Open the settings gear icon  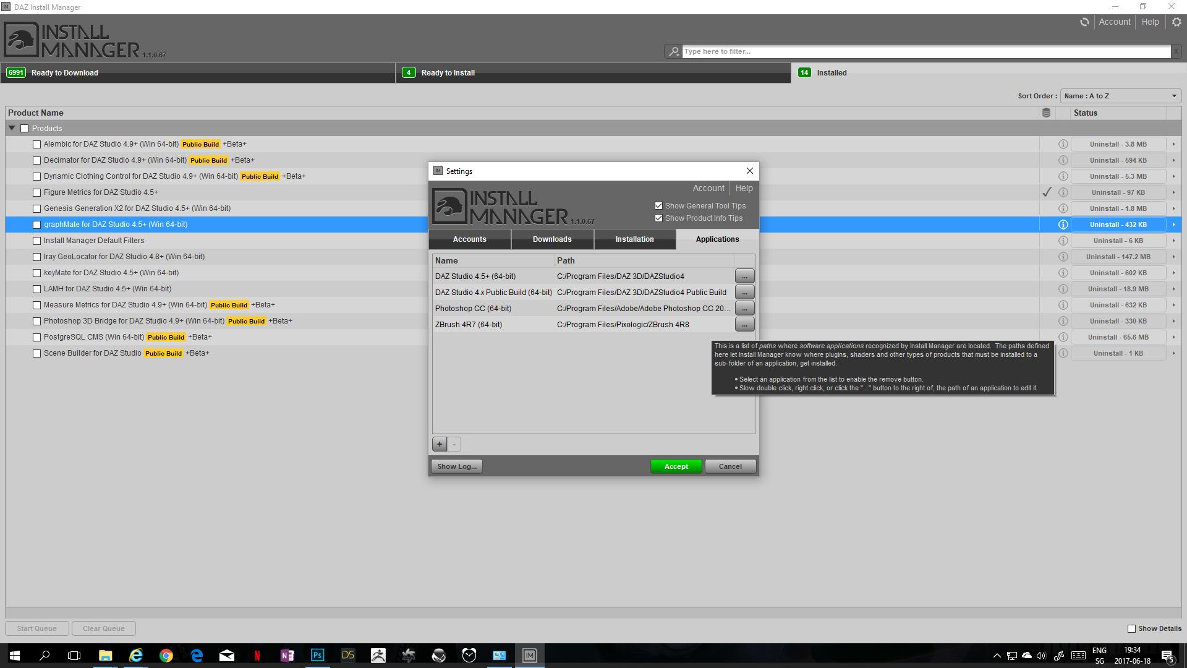click(1176, 22)
